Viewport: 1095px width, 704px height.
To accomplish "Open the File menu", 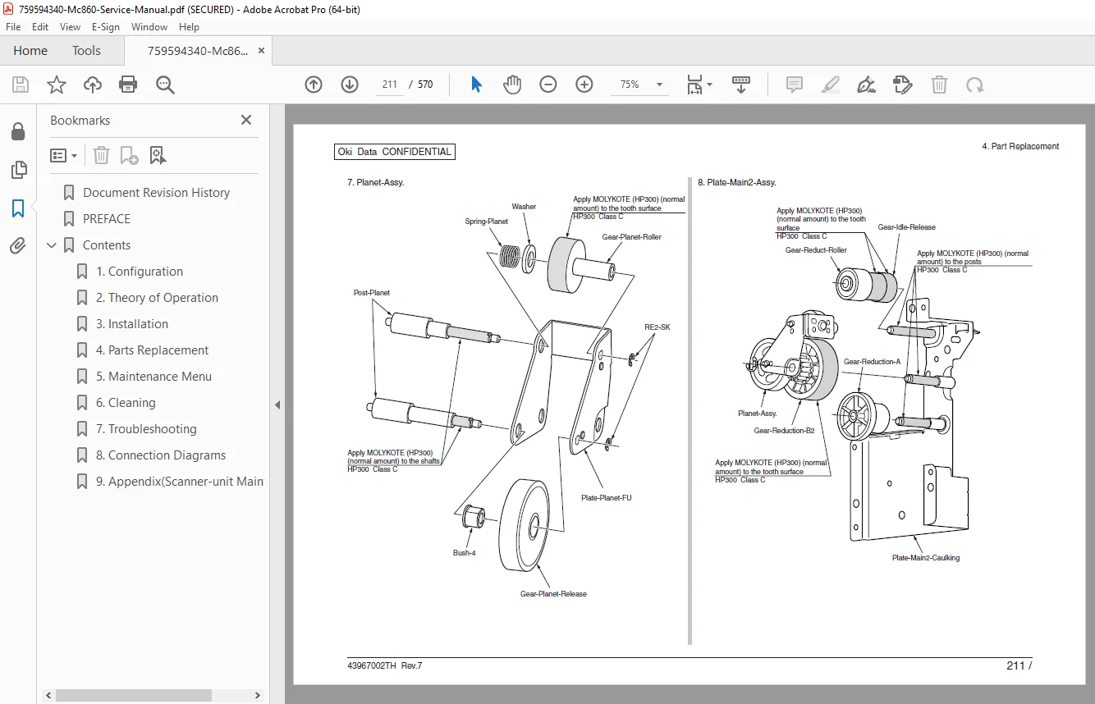I will (13, 27).
